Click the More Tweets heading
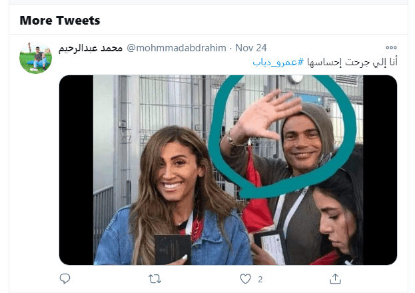This screenshot has height=293, width=415. [x=60, y=21]
